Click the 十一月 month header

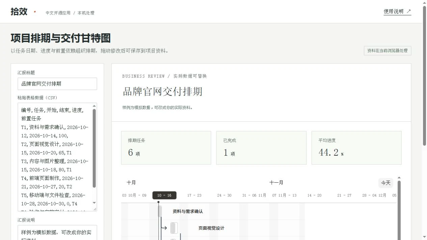[276, 183]
